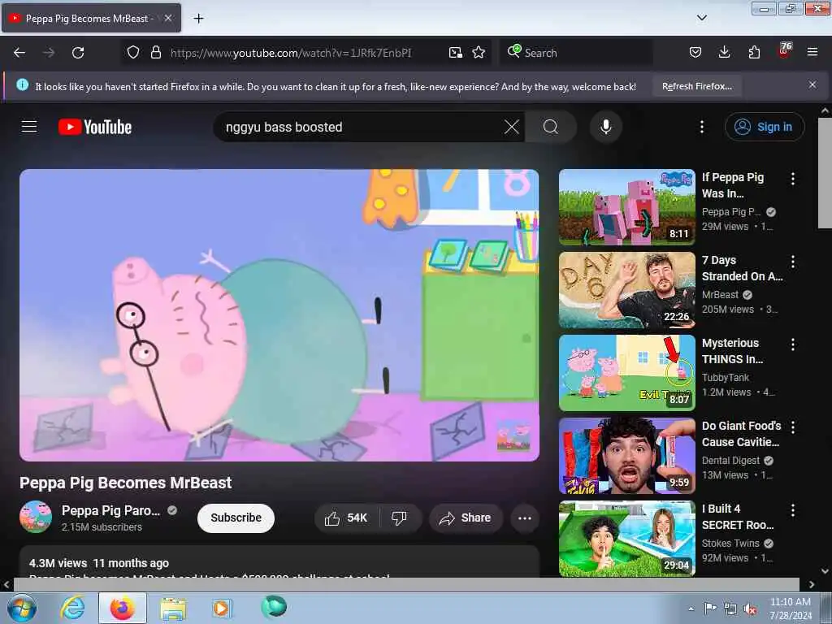Open options for 'I Built 4 SECRET' video

(x=793, y=510)
